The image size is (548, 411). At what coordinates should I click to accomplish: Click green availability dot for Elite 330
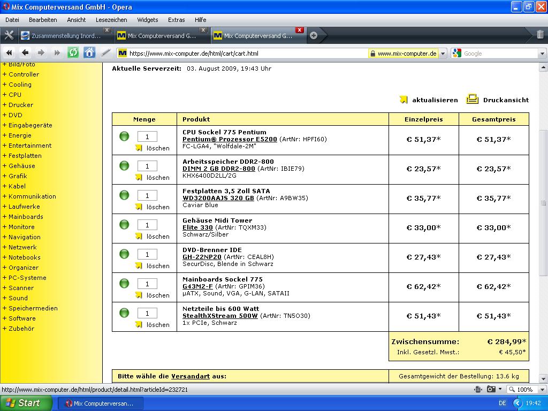pyautogui.click(x=124, y=224)
